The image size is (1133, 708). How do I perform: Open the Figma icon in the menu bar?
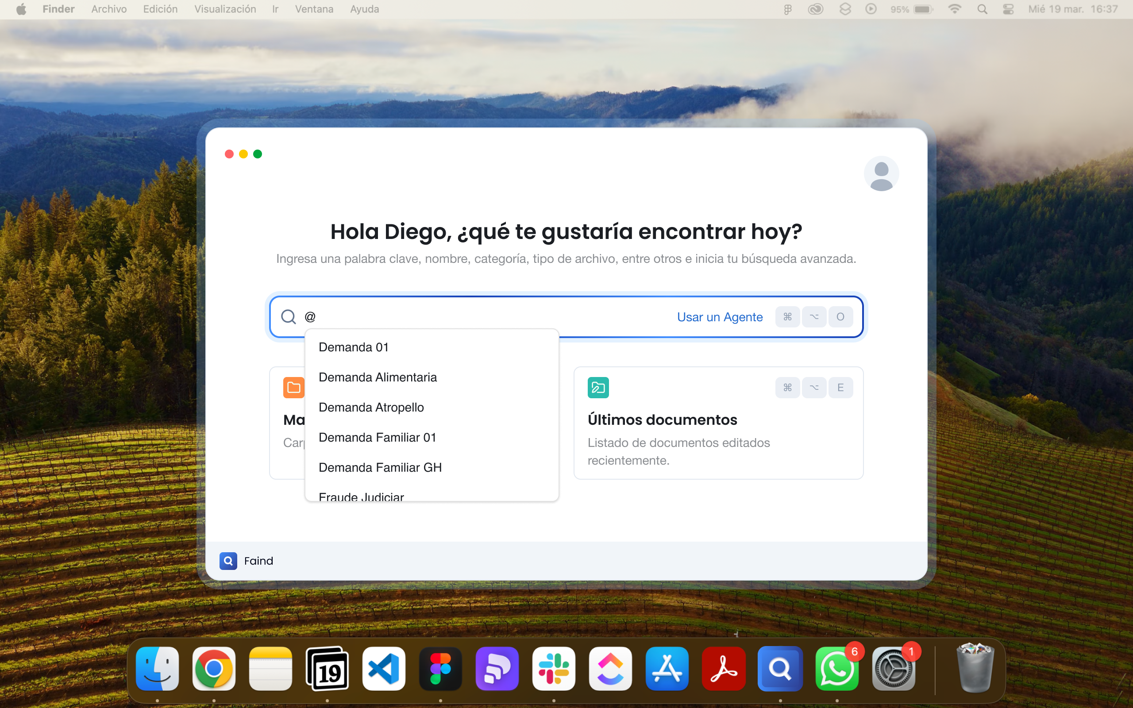(787, 9)
